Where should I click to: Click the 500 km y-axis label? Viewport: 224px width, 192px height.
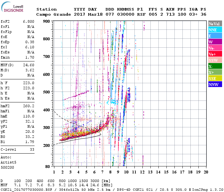point(46,92)
